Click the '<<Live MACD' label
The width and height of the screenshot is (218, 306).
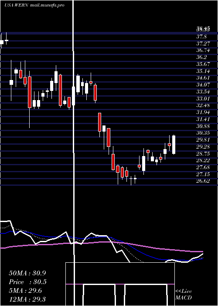coord(184,295)
